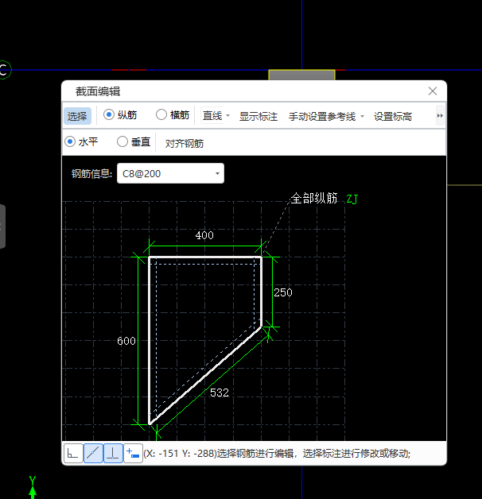Toggle the orthogonal snap icon in status bar
This screenshot has height=499, width=482.
tap(73, 453)
